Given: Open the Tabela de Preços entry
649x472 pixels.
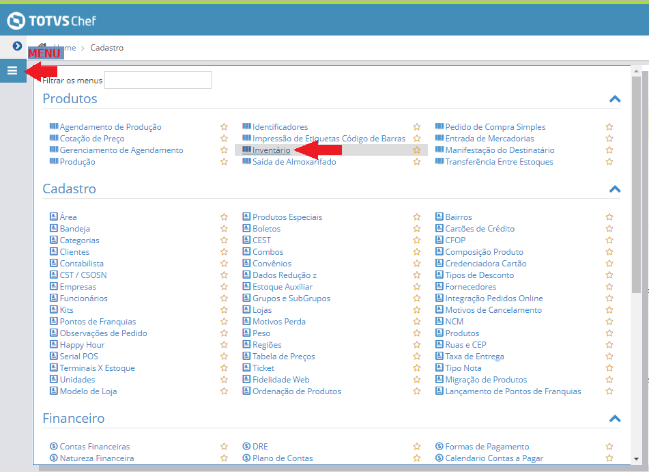Looking at the screenshot, I should tap(283, 356).
